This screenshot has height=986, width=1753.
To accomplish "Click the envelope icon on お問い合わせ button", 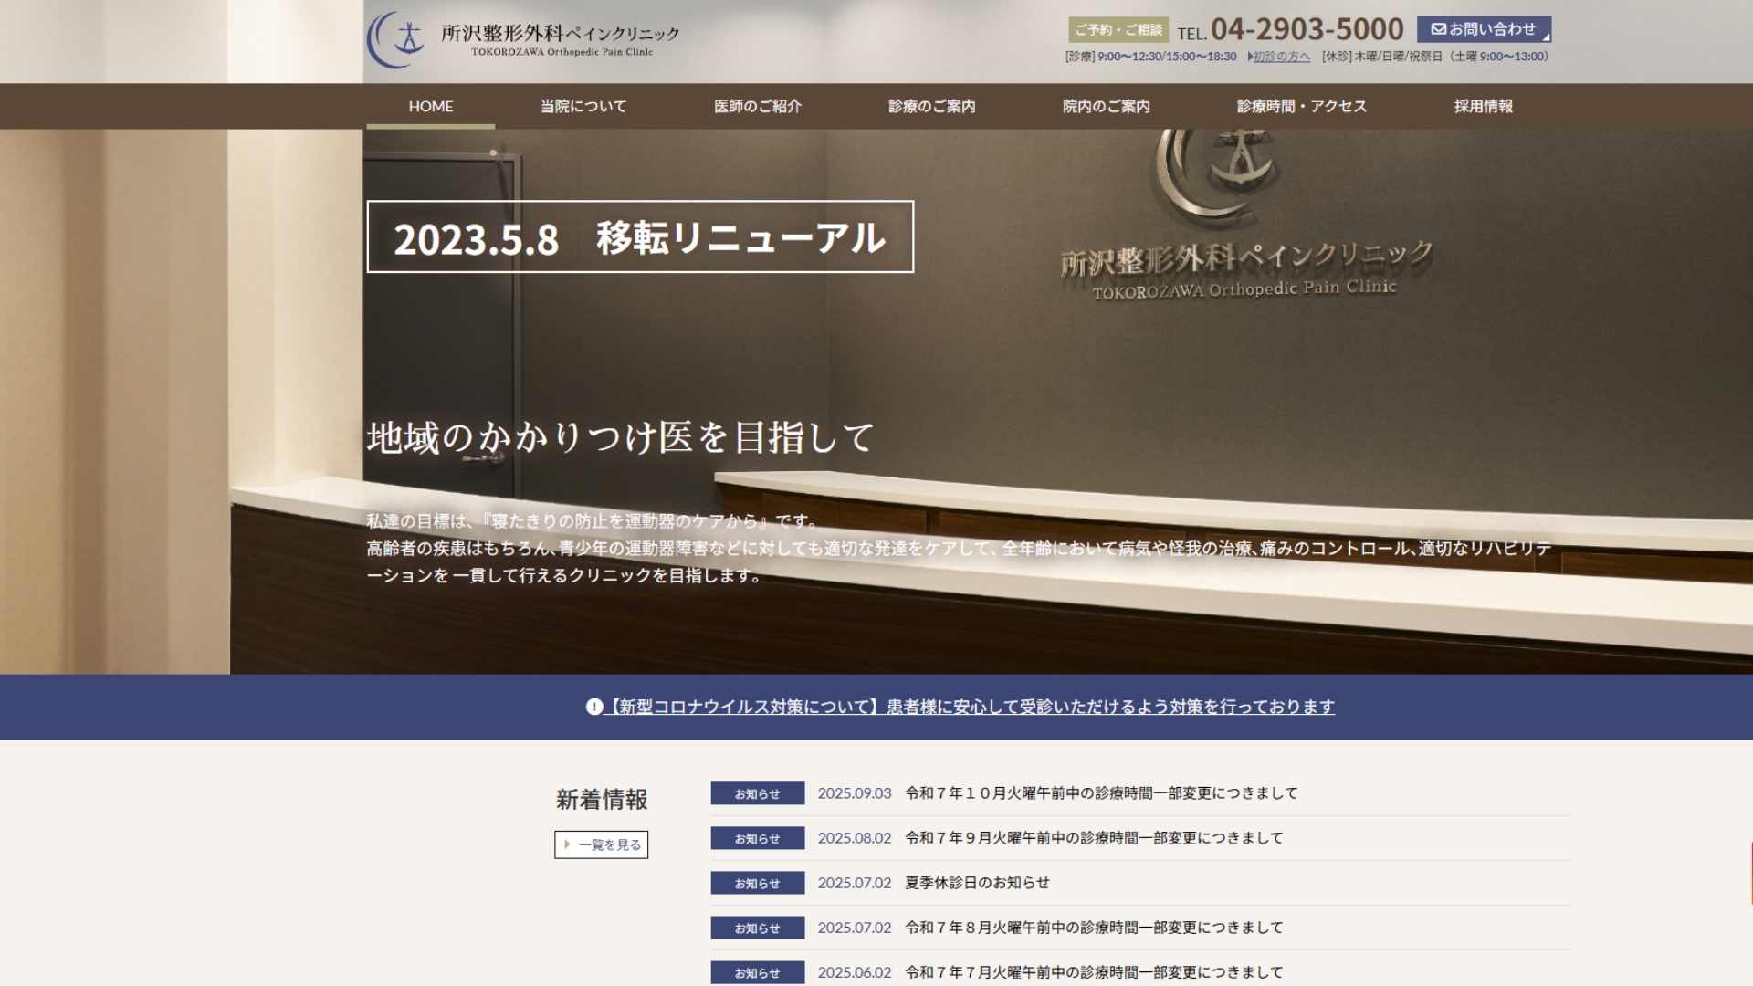I will pyautogui.click(x=1438, y=29).
